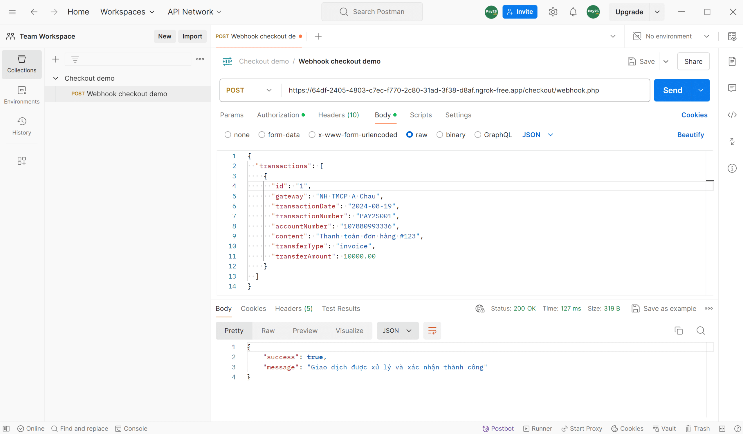
Task: Create new collection with plus icon
Action: click(x=55, y=59)
